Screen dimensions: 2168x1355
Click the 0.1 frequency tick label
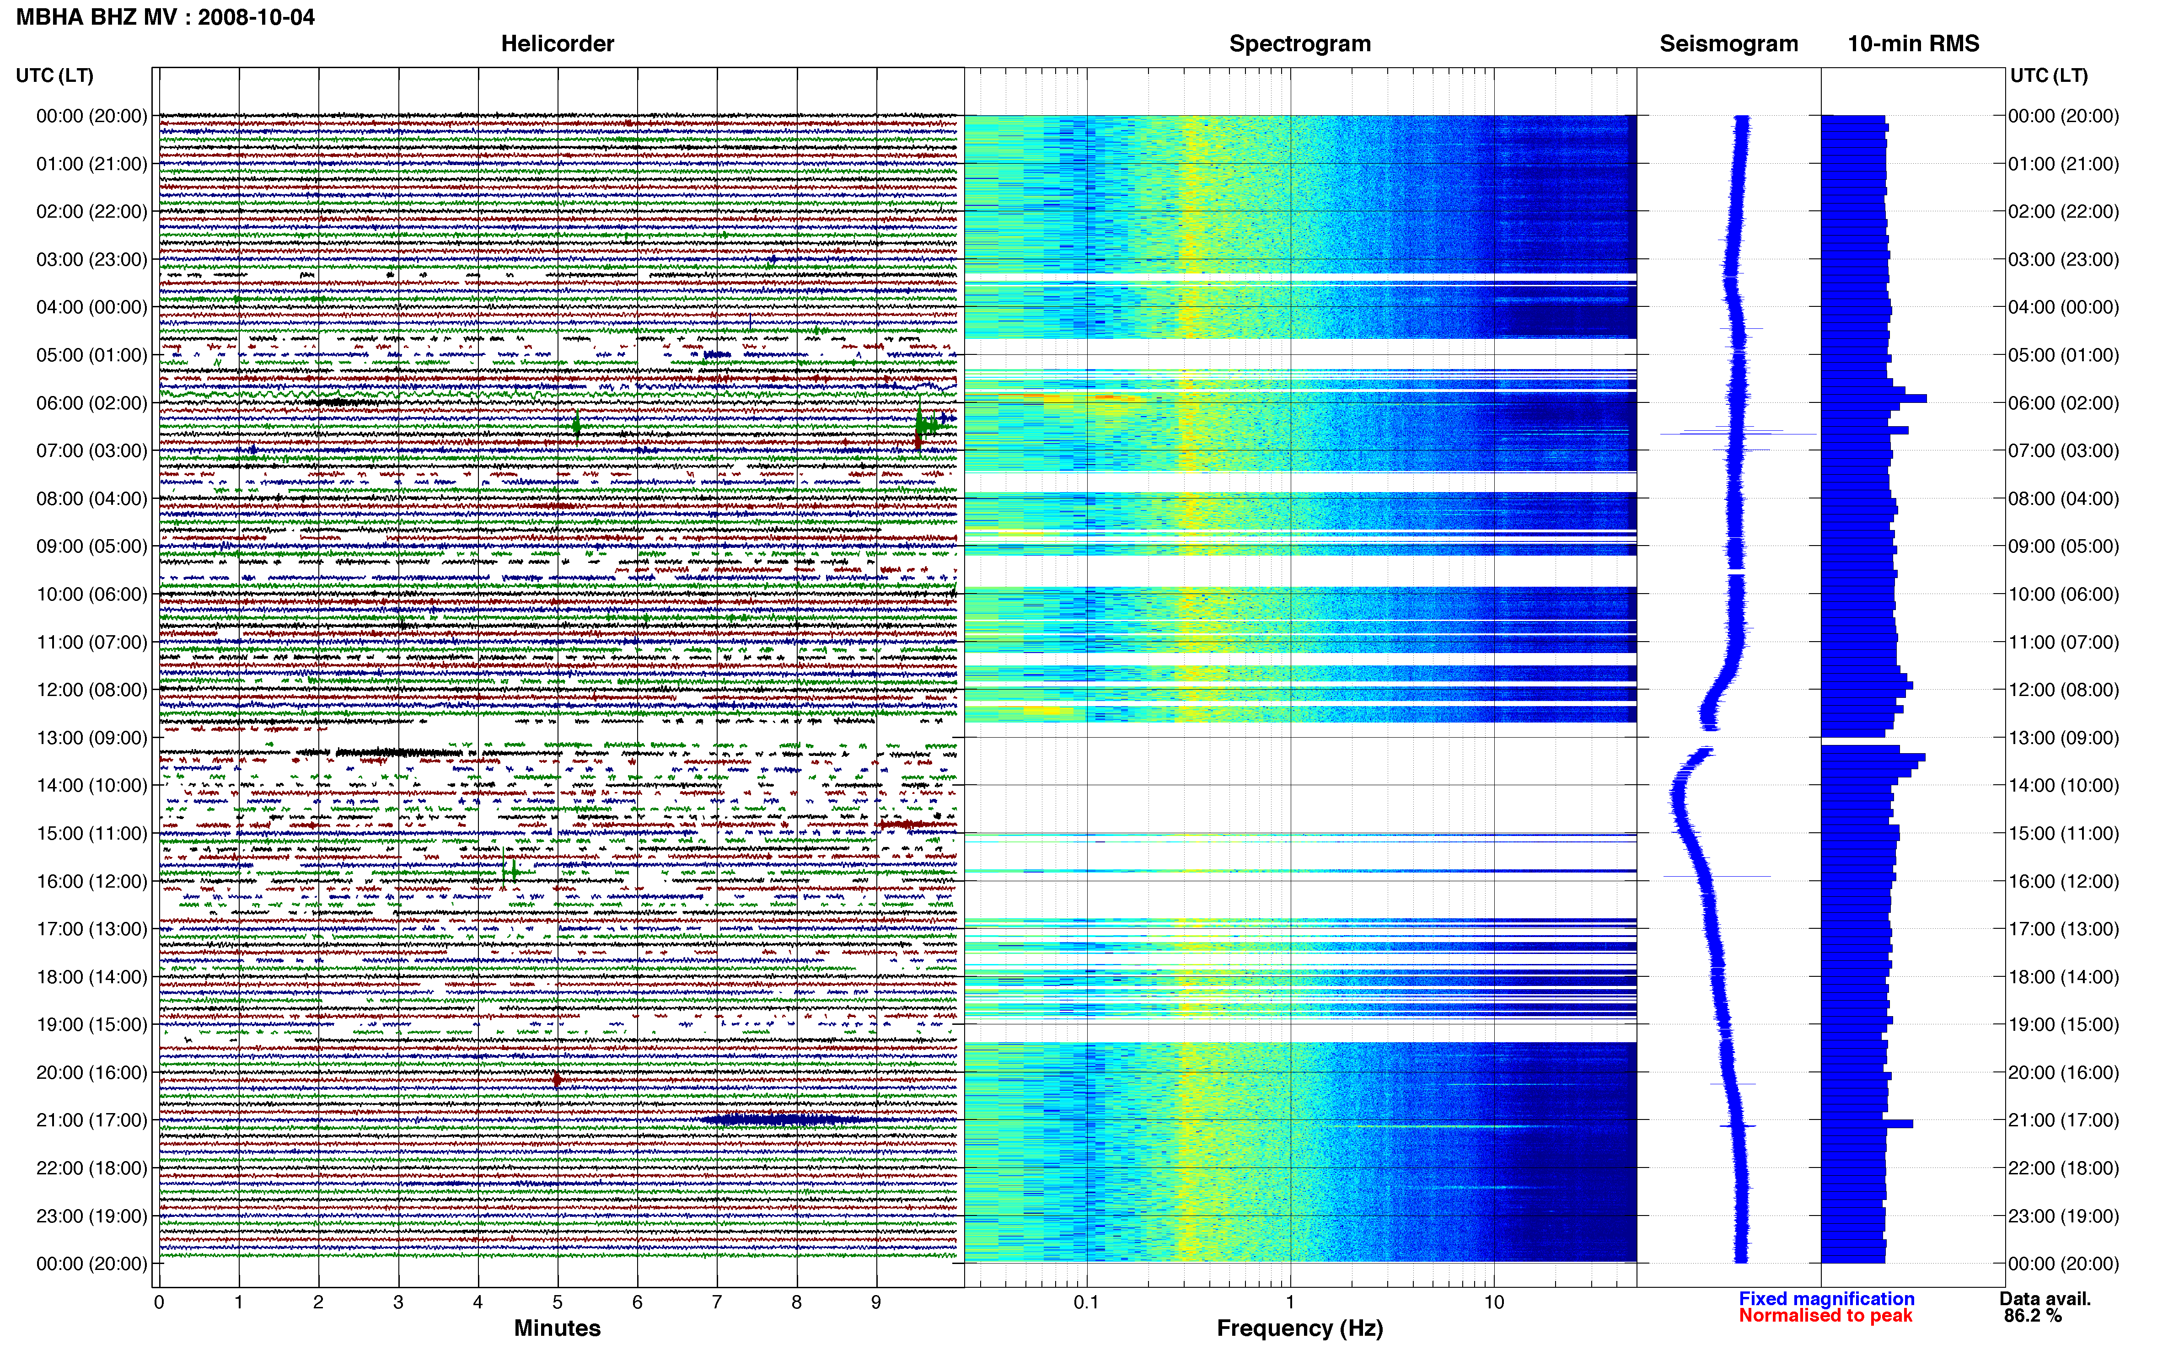[x=1086, y=1303]
